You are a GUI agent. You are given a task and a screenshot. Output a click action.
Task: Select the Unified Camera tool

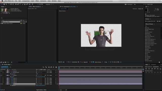11,4
